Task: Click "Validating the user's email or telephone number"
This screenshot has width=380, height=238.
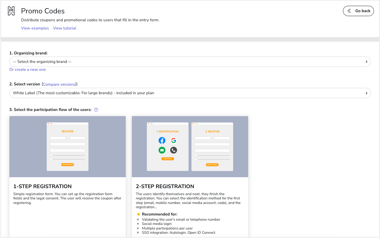Action: pos(181,219)
